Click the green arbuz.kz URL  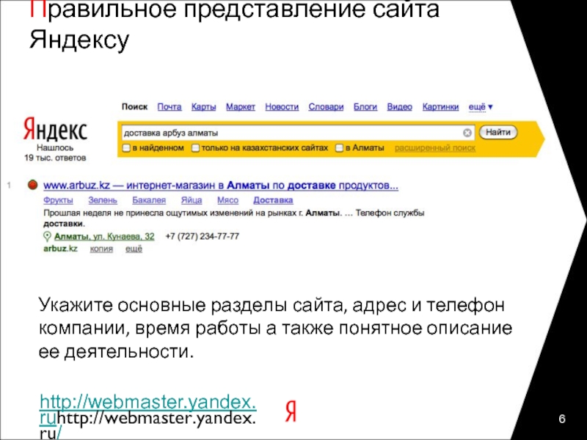point(60,249)
